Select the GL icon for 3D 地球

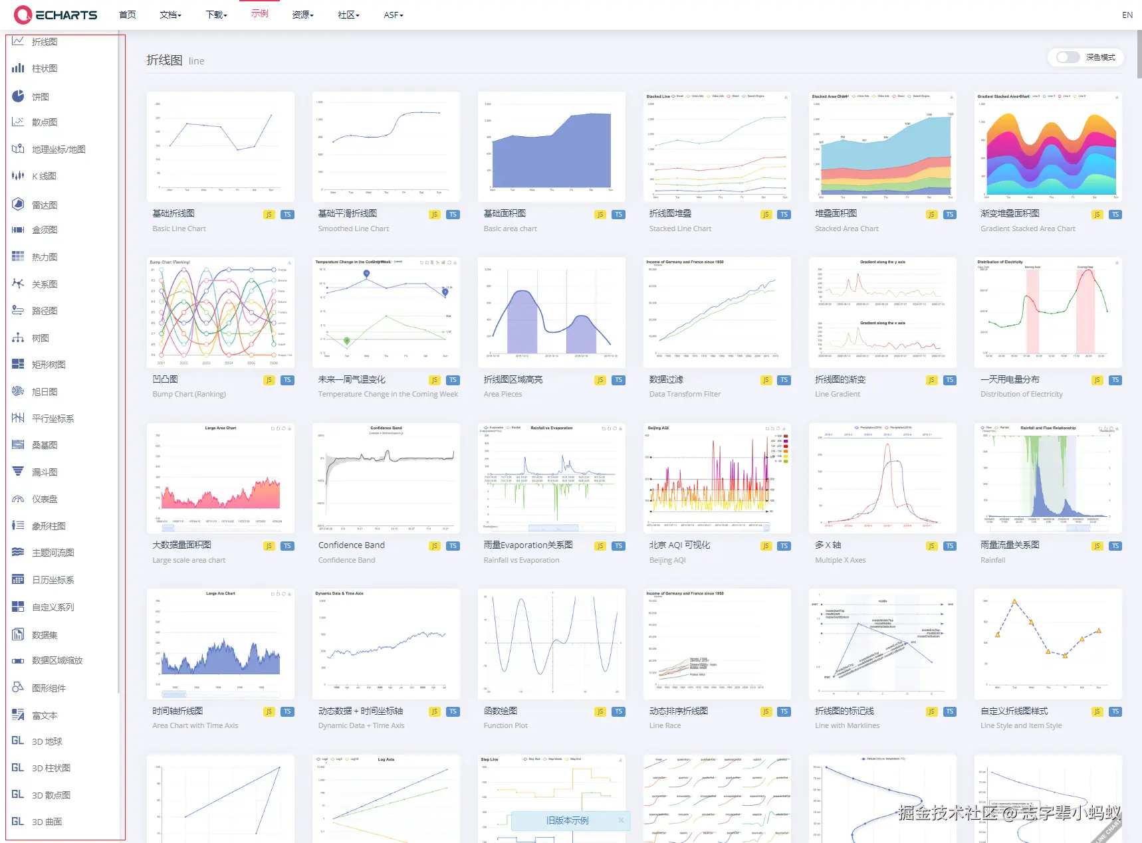18,741
